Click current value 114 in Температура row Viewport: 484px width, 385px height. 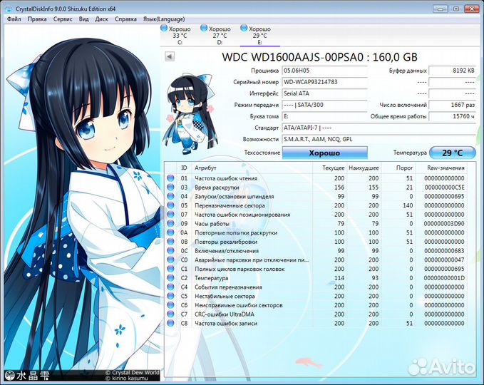(339, 278)
